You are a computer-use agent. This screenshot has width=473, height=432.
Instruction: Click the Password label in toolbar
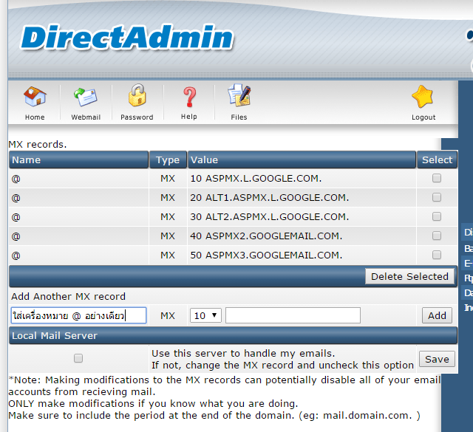137,117
